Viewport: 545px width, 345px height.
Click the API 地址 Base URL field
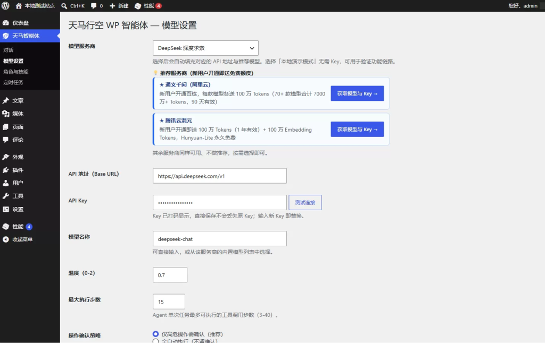[220, 176]
